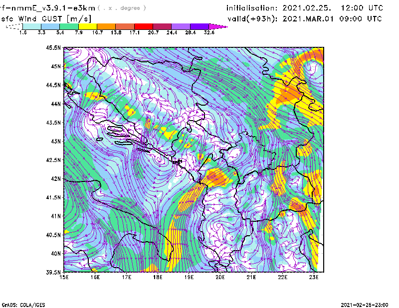Click the legend value 5.4
The height and width of the screenshot is (308, 399).
point(60,32)
